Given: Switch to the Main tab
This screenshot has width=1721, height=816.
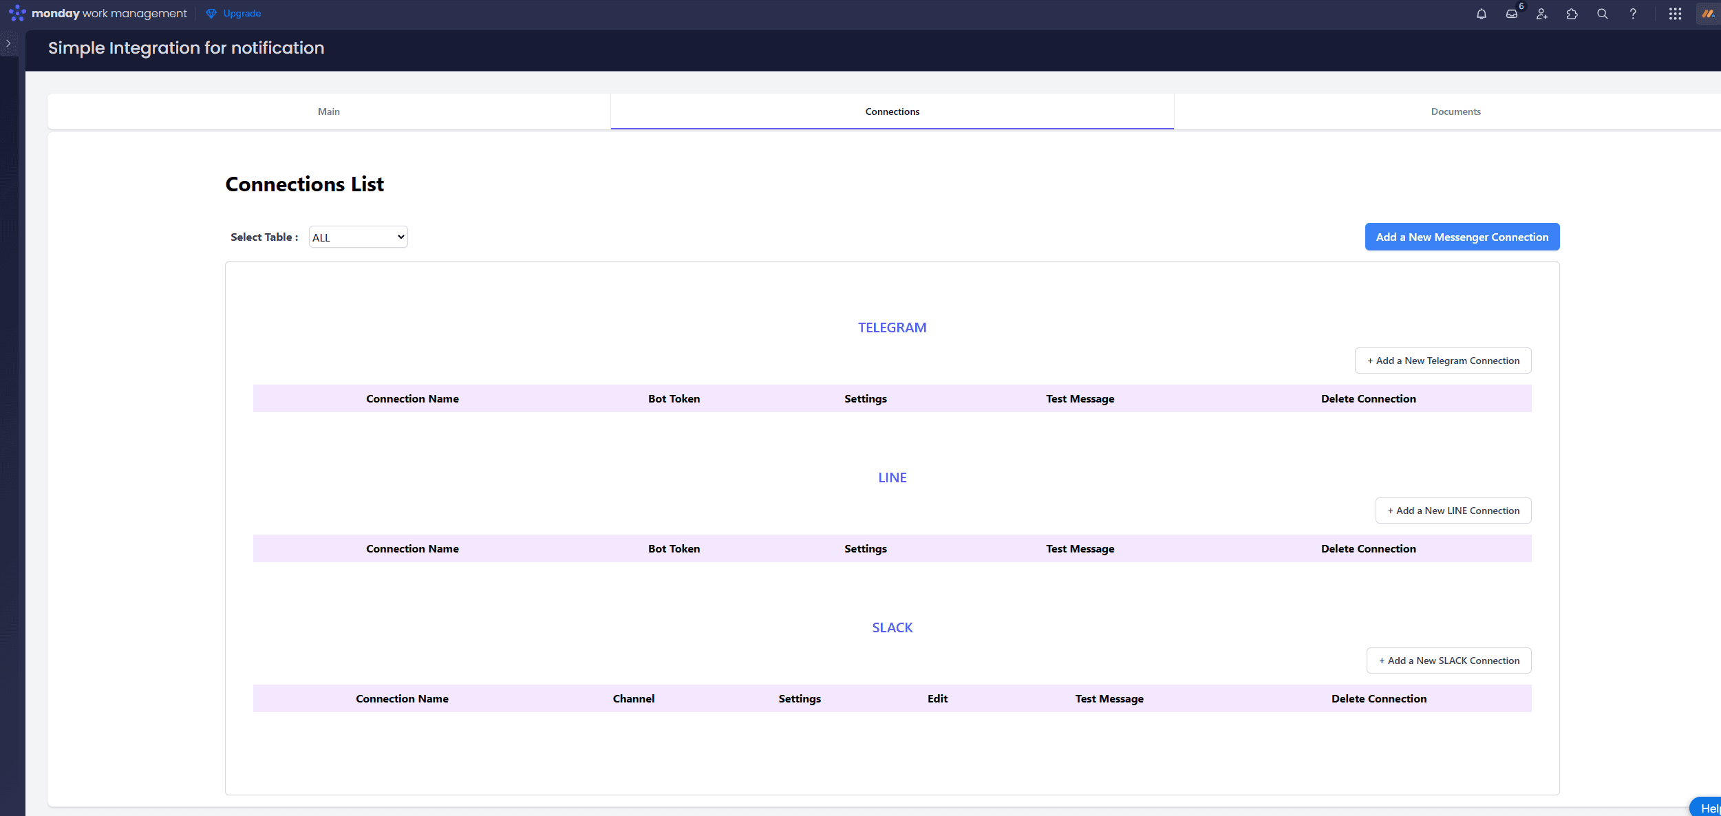Looking at the screenshot, I should tap(329, 111).
